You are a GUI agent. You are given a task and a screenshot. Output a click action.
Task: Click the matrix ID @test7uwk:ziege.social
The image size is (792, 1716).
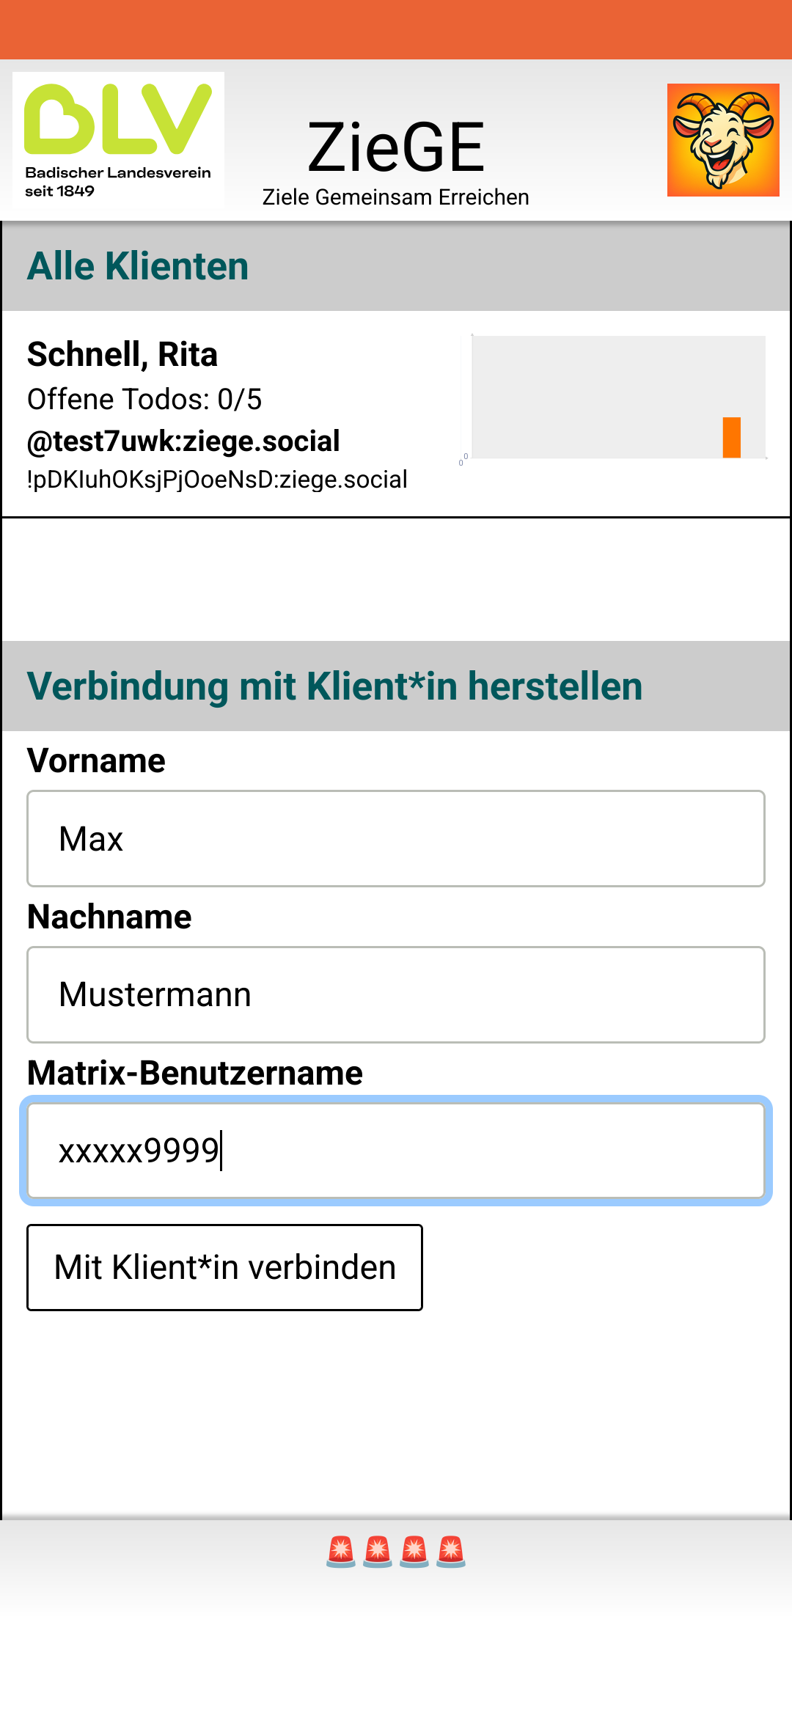tap(182, 440)
